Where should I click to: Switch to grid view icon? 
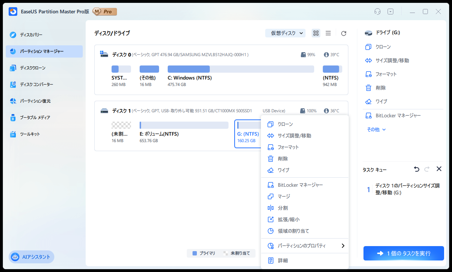tap(316, 33)
